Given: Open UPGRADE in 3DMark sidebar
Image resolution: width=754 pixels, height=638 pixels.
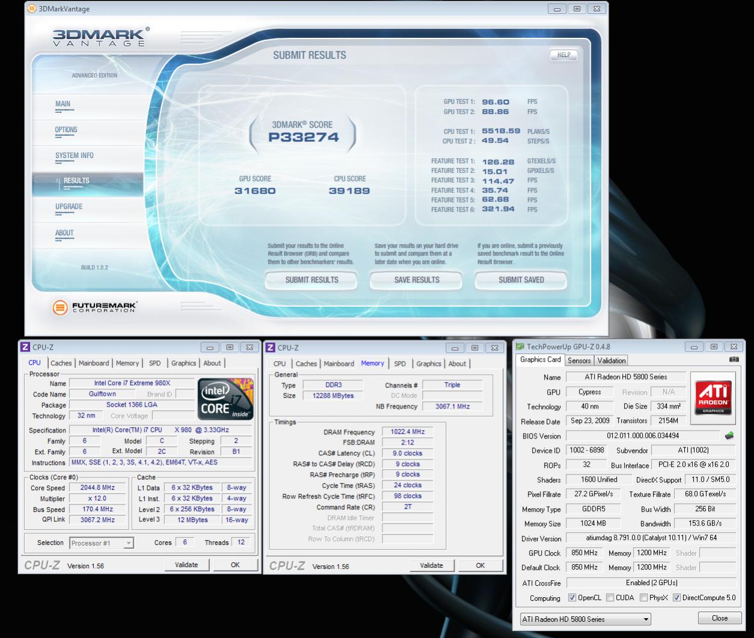Looking at the screenshot, I should (69, 207).
